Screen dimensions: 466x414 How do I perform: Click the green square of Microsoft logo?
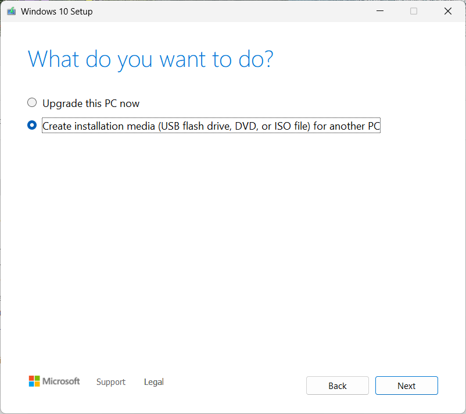[37, 379]
